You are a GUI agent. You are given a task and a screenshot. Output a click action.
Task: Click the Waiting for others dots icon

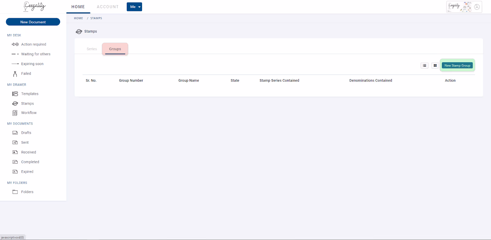click(15, 54)
